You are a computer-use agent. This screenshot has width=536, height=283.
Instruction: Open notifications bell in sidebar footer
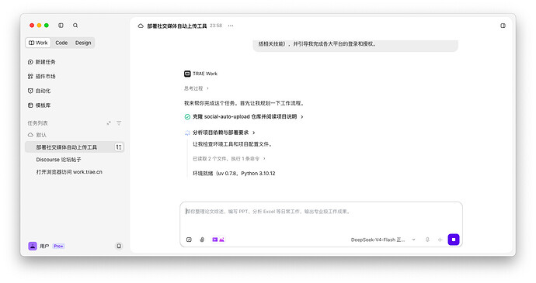pyautogui.click(x=119, y=246)
